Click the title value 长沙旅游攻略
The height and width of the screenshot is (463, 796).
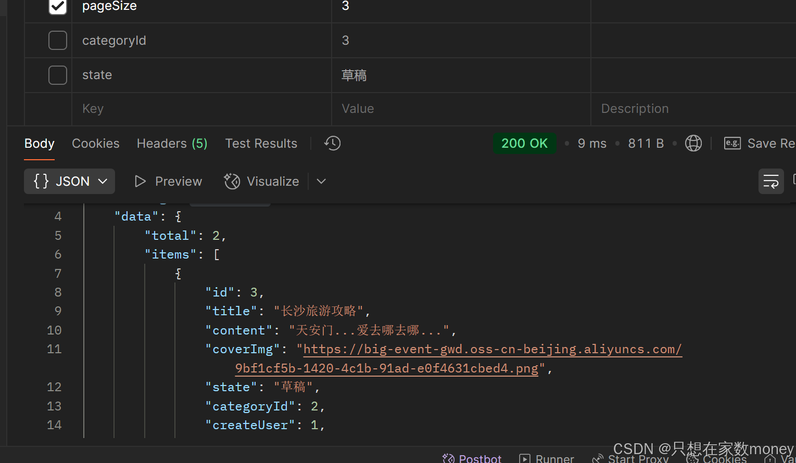(x=319, y=311)
